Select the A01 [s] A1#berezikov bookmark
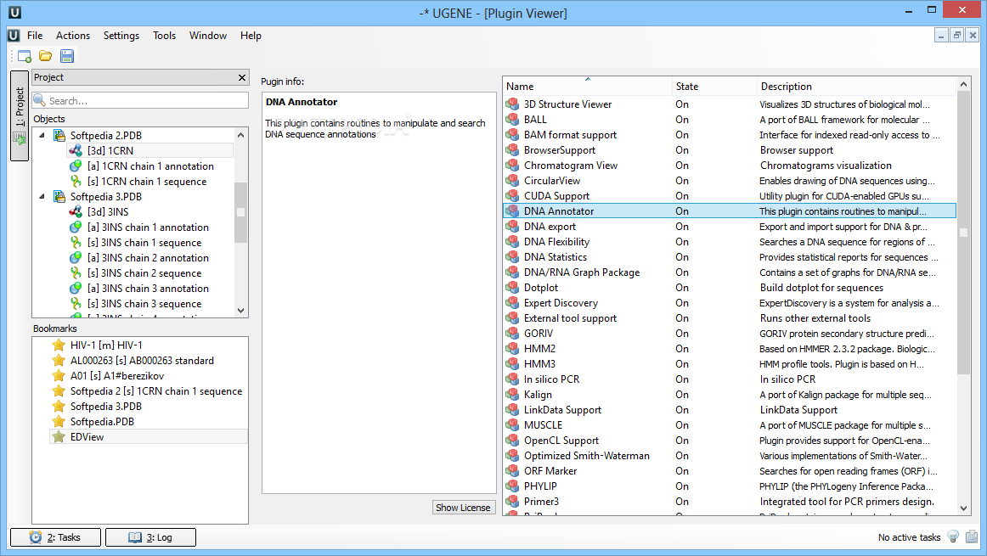 [x=117, y=375]
